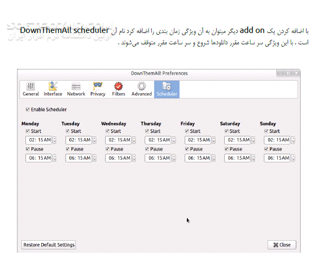Uncheck Friday Pause checkbox
The height and width of the screenshot is (276, 325).
coord(187,149)
